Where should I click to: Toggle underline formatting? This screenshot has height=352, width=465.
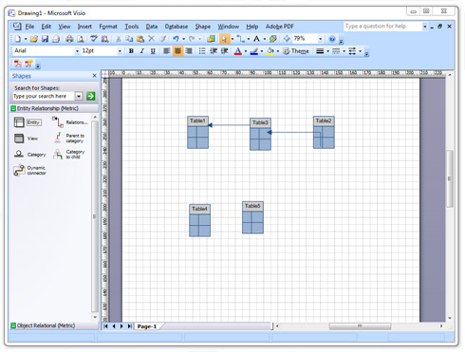tap(153, 51)
